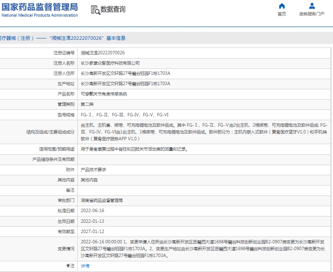Open the 政务服务门户 portal icon
The height and width of the screenshot is (272, 333).
pos(312,6)
